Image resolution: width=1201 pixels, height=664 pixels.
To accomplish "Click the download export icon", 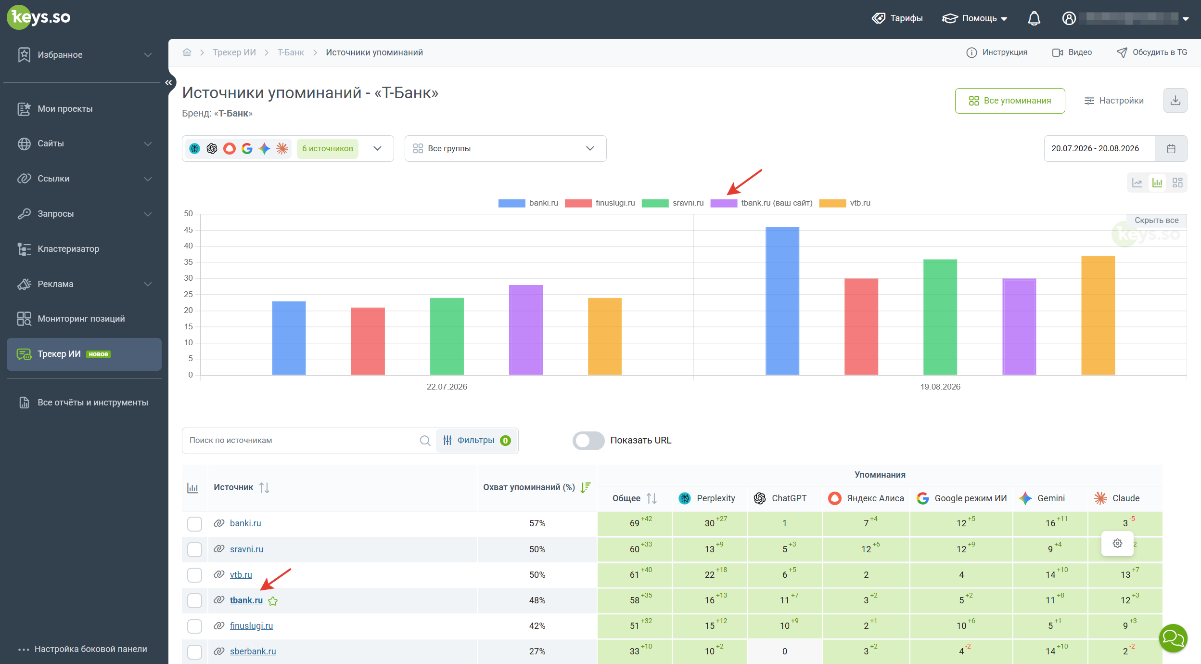I will pos(1175,100).
